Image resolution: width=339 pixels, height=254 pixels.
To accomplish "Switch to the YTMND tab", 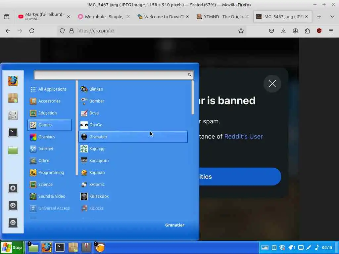I will tap(223, 17).
